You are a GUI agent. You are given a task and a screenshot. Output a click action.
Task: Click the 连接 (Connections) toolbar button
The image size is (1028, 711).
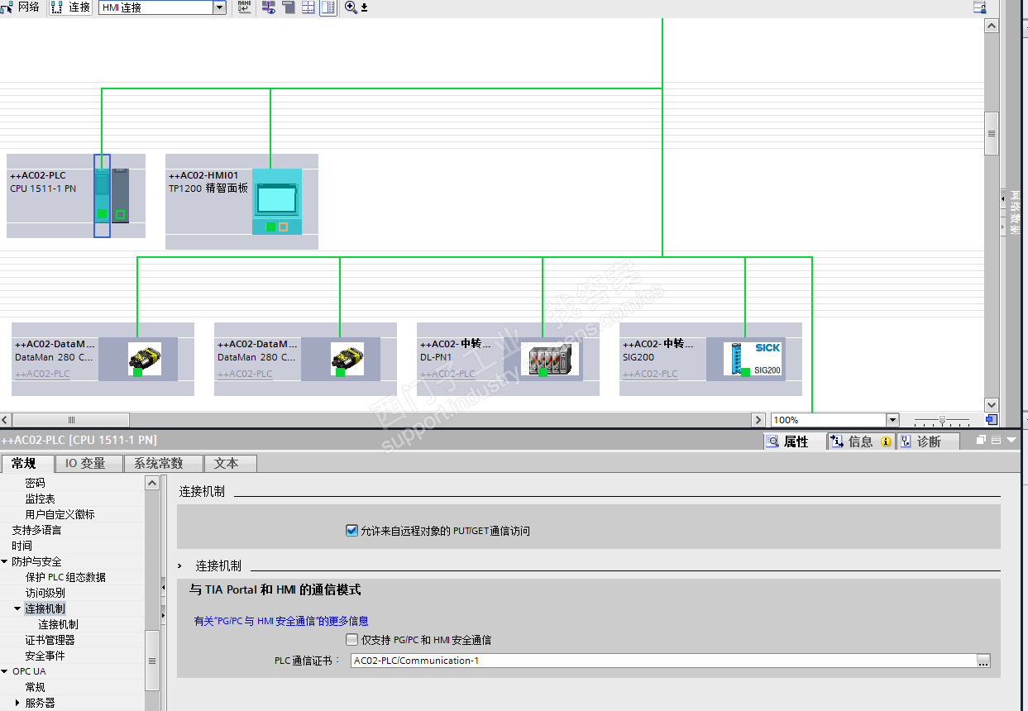71,7
